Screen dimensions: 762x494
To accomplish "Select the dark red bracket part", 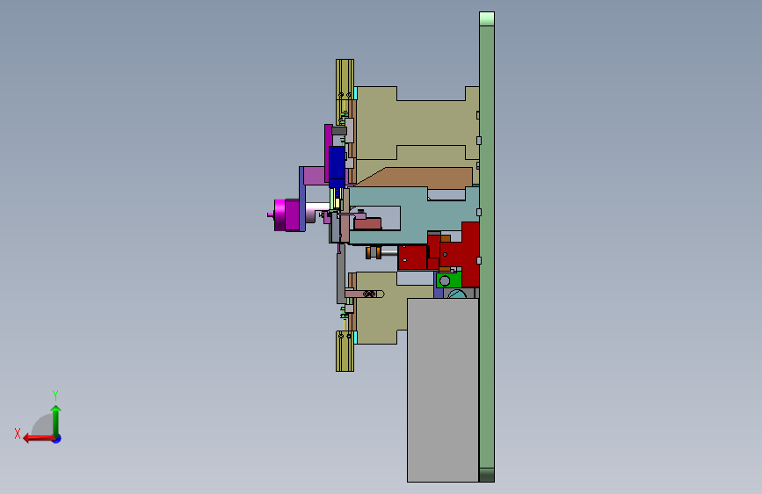I will click(469, 253).
